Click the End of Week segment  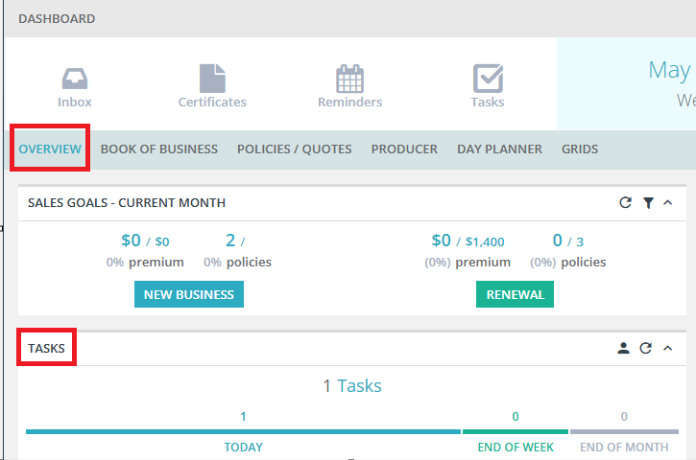point(516,431)
